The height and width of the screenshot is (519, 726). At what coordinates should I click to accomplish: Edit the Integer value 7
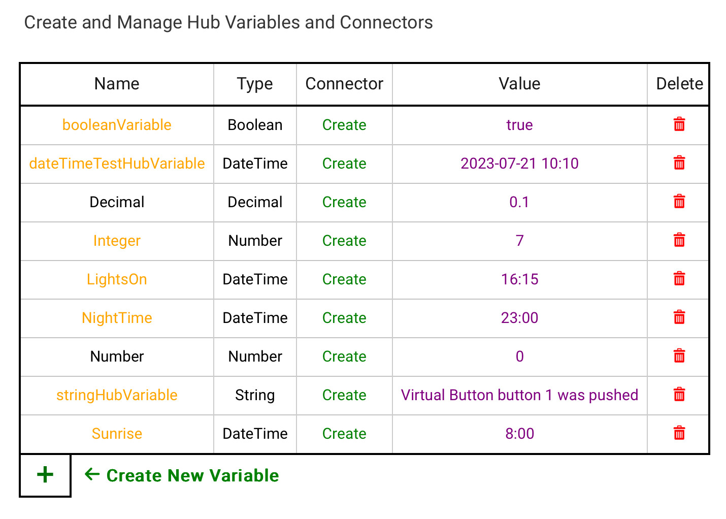pos(519,241)
